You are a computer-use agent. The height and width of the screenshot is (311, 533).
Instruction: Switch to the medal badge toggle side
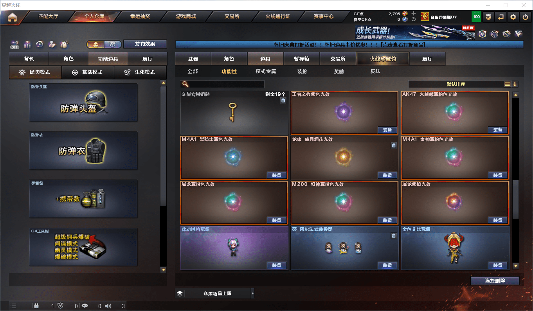(x=112, y=44)
